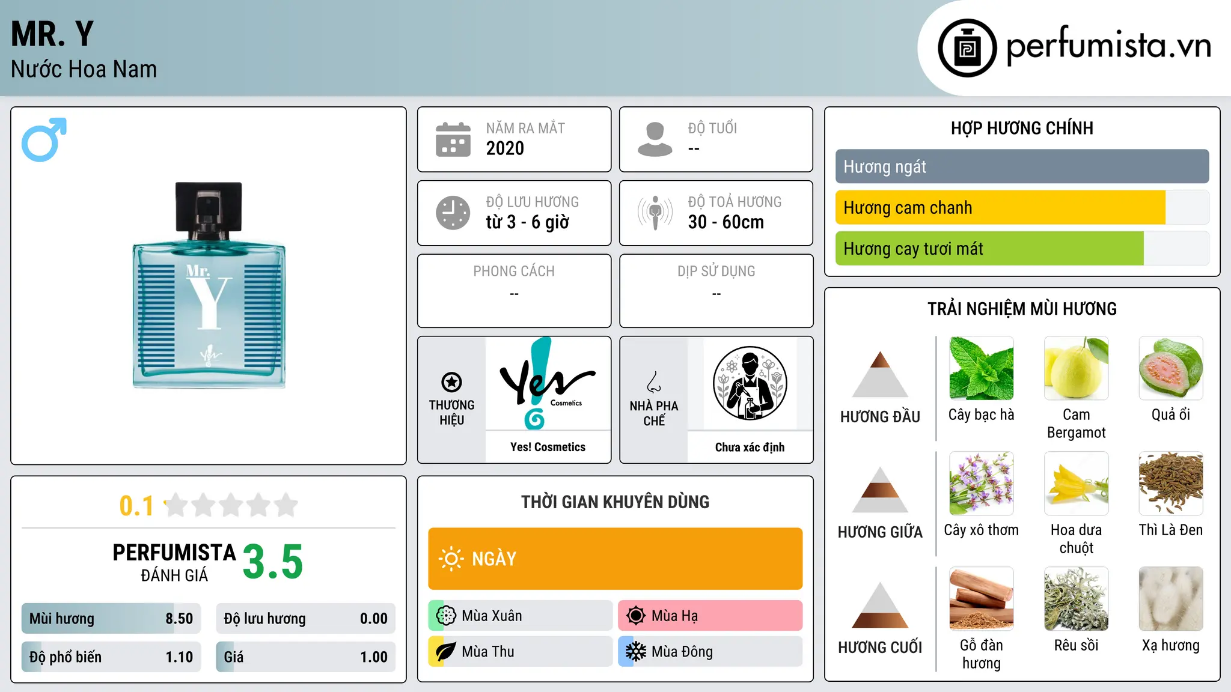
Task: Click the sun icon in the Ngày bar
Action: point(451,559)
